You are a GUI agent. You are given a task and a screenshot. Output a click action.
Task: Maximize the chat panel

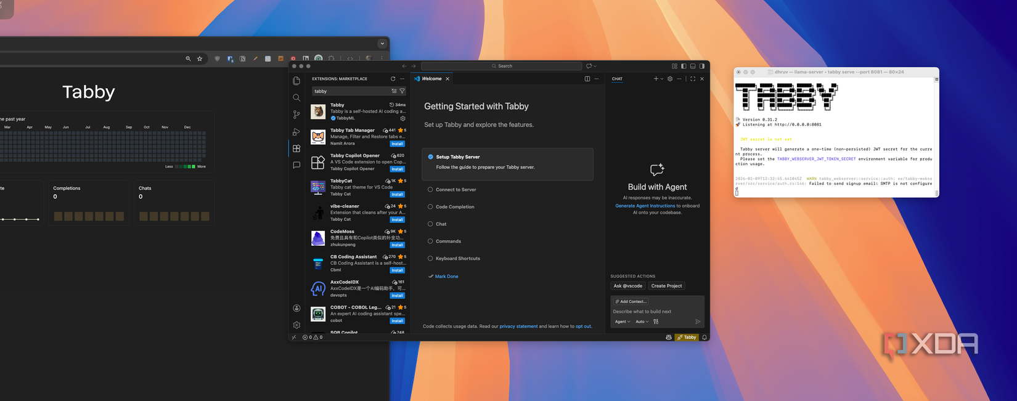click(693, 79)
